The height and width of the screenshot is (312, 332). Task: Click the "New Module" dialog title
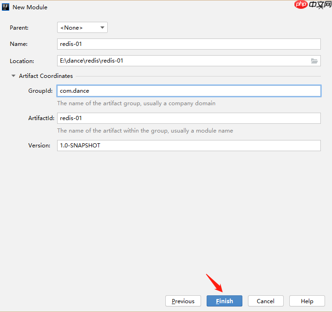click(30, 7)
